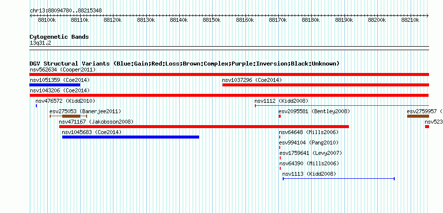
Task: Click the 88140k ruler tick label
Action: click(179, 20)
